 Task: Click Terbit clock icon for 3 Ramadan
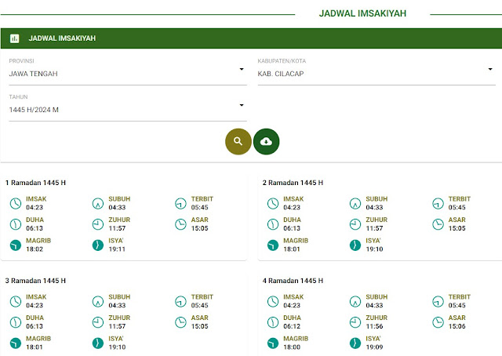click(180, 301)
